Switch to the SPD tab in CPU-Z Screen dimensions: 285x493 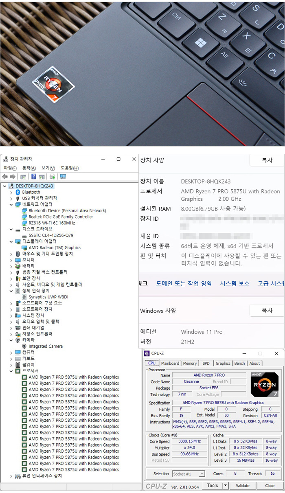(x=206, y=364)
